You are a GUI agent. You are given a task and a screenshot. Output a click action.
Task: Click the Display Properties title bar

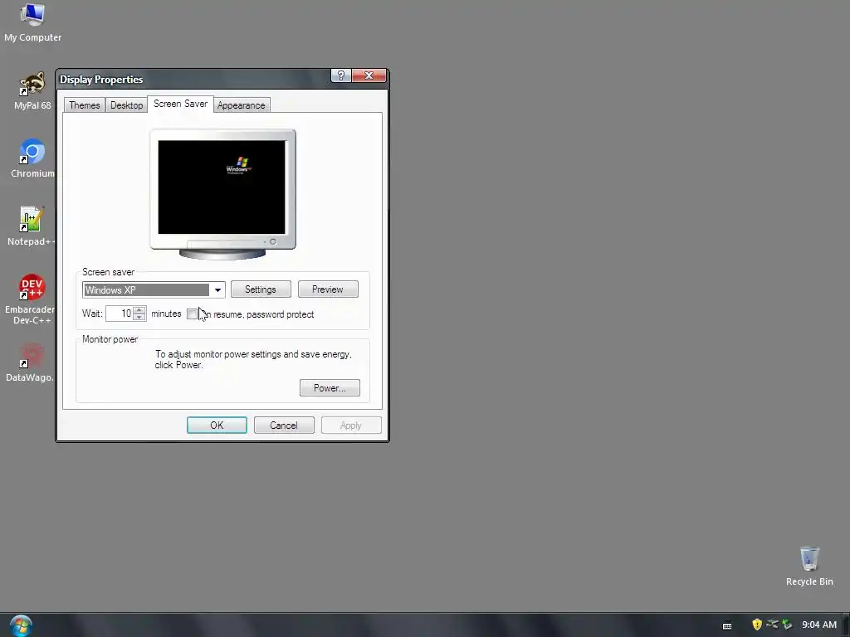[x=194, y=79]
